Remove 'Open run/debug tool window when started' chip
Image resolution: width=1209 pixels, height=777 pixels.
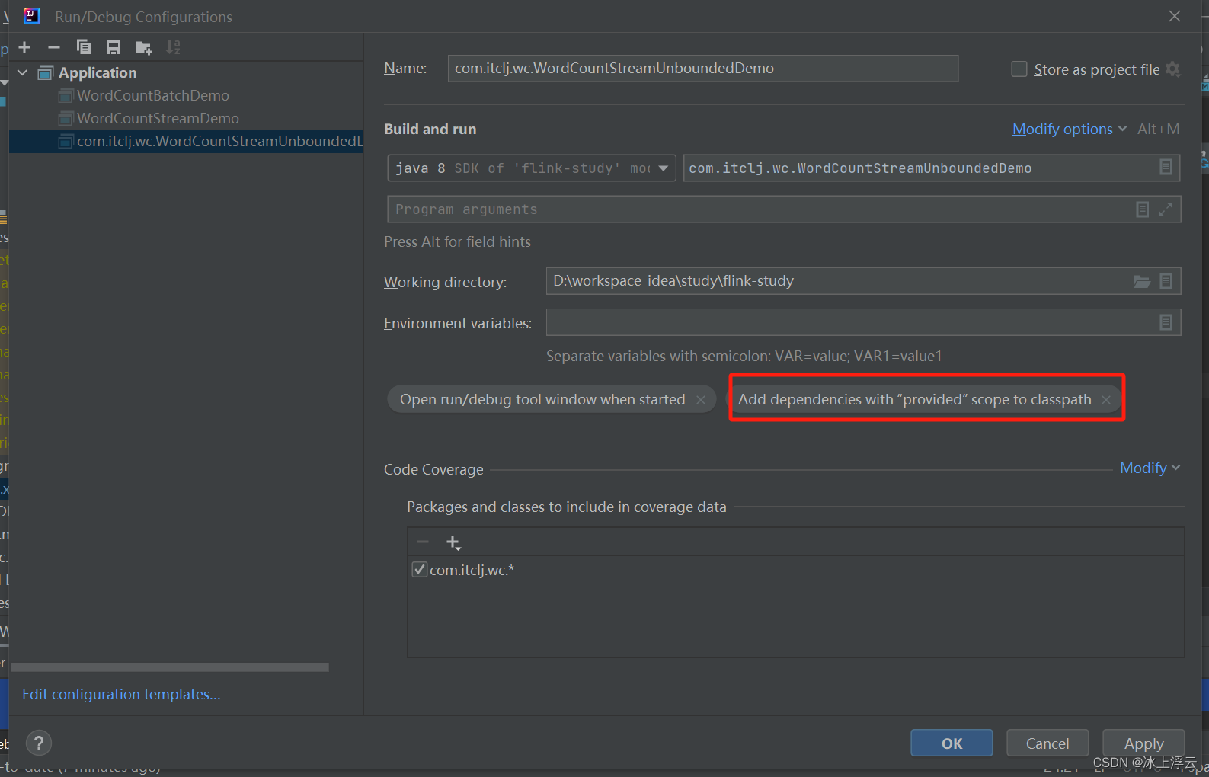(x=700, y=400)
